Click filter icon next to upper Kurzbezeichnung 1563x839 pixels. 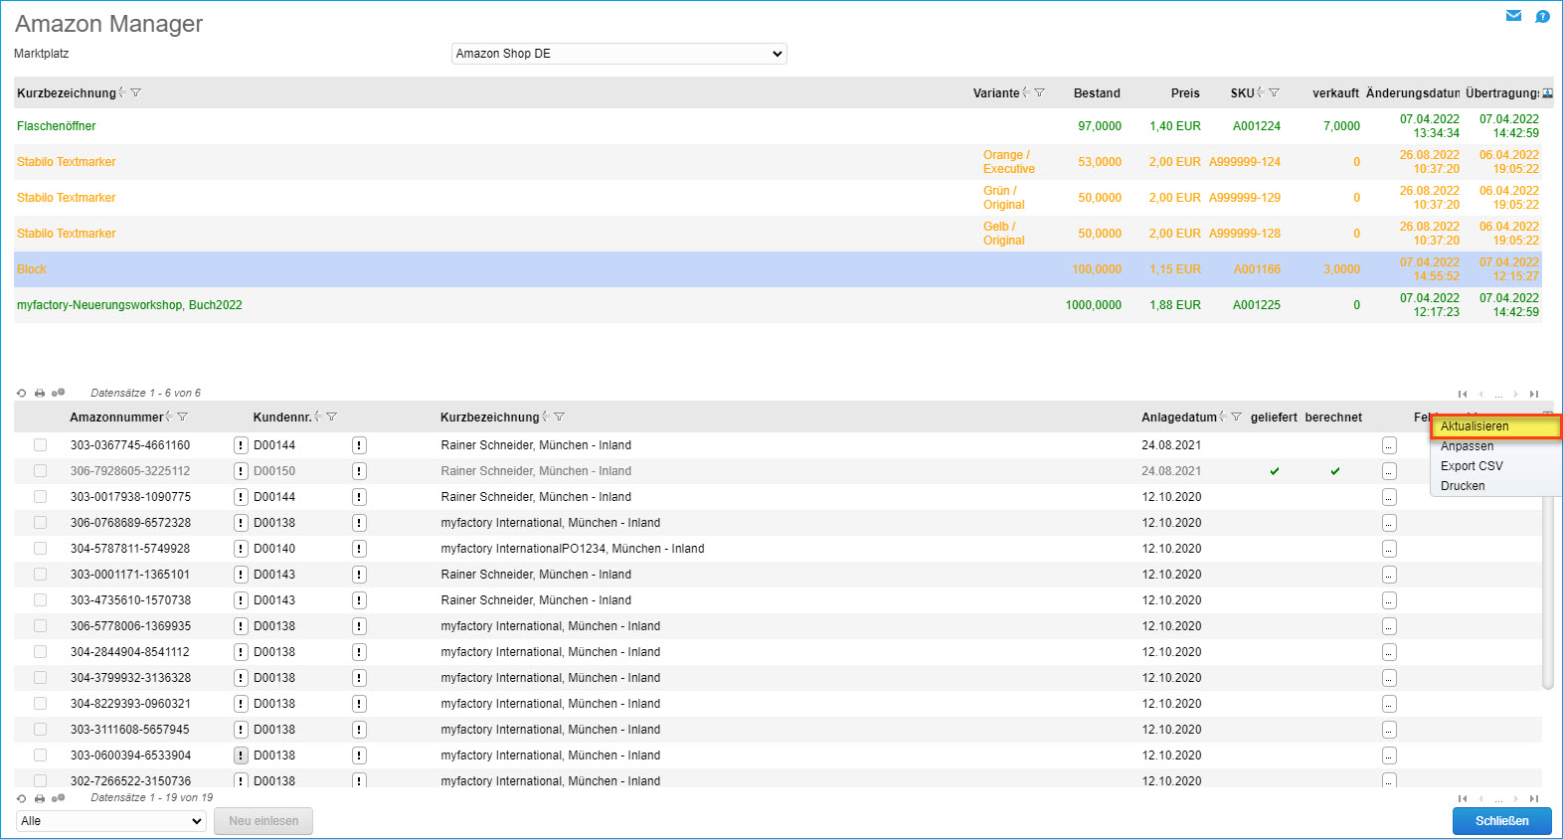136,93
